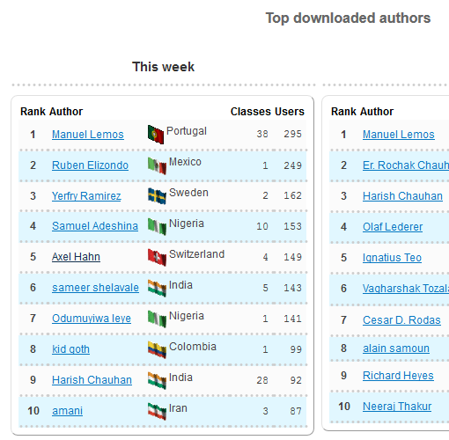Visit Yerfry Ramirez author page

click(x=86, y=196)
